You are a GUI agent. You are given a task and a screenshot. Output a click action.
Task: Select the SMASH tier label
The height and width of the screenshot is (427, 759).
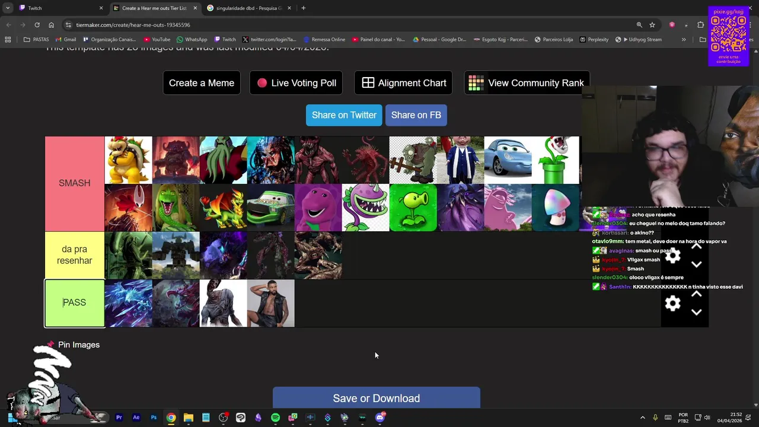click(x=75, y=183)
